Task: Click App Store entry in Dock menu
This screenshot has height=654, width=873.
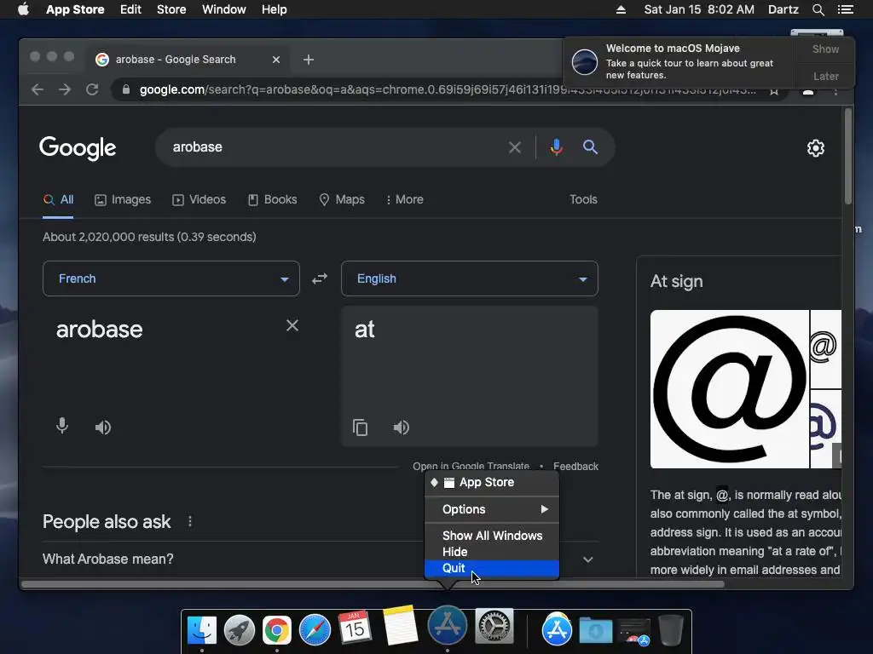Action: [492, 482]
